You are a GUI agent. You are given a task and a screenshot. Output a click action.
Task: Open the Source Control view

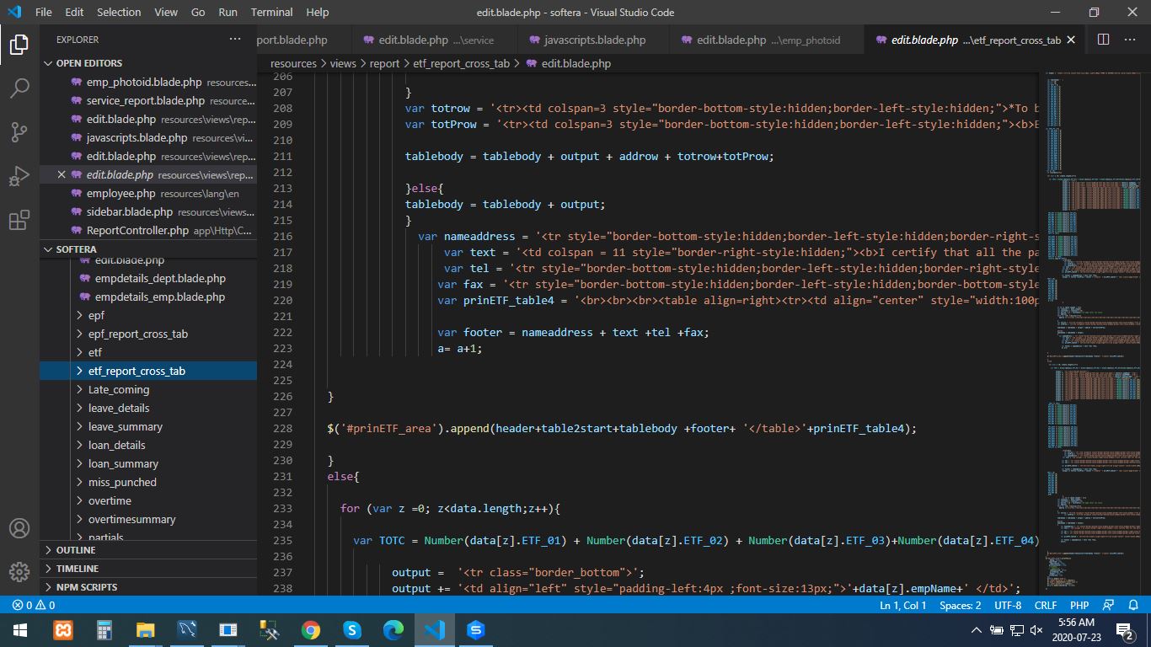click(x=19, y=132)
